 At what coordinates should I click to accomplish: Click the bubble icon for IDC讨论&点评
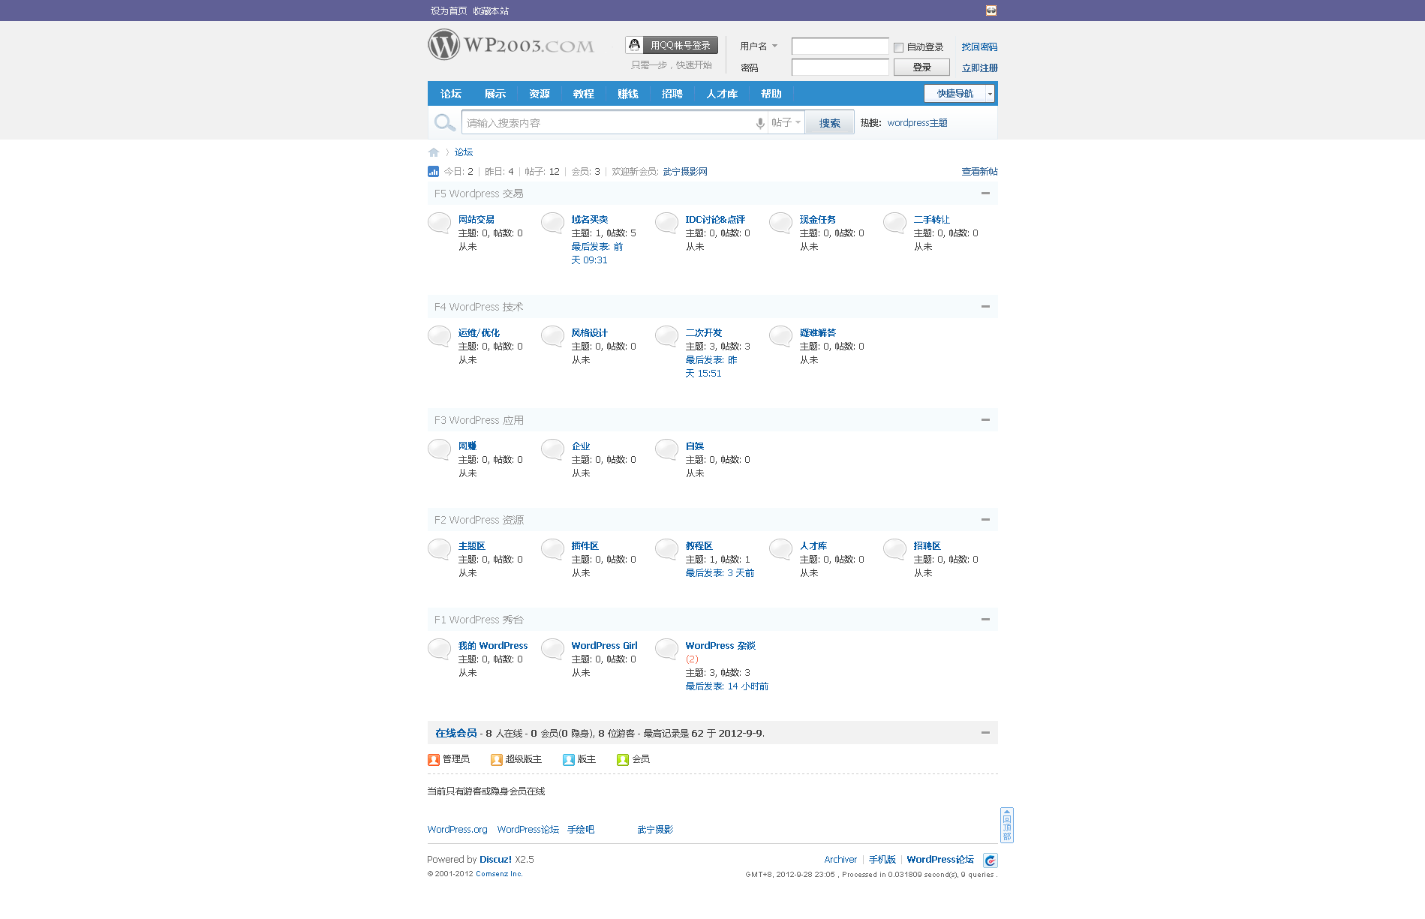point(667,223)
